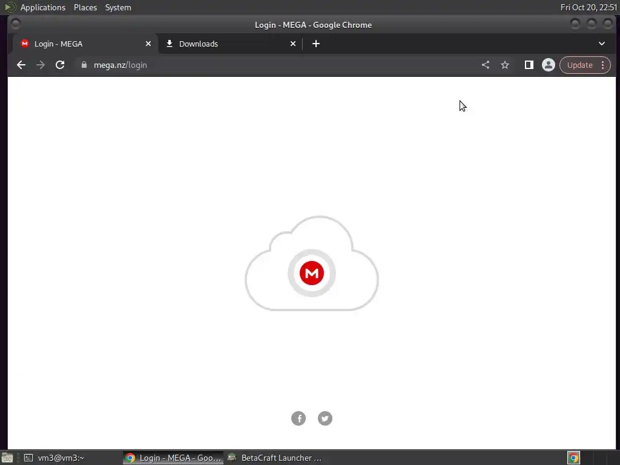Click the Chrome icon in bottom tray

tap(573, 458)
